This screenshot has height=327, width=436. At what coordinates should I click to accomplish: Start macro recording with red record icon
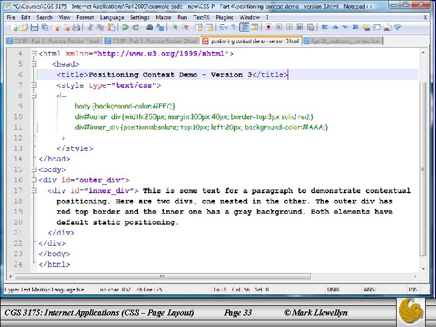point(268,28)
